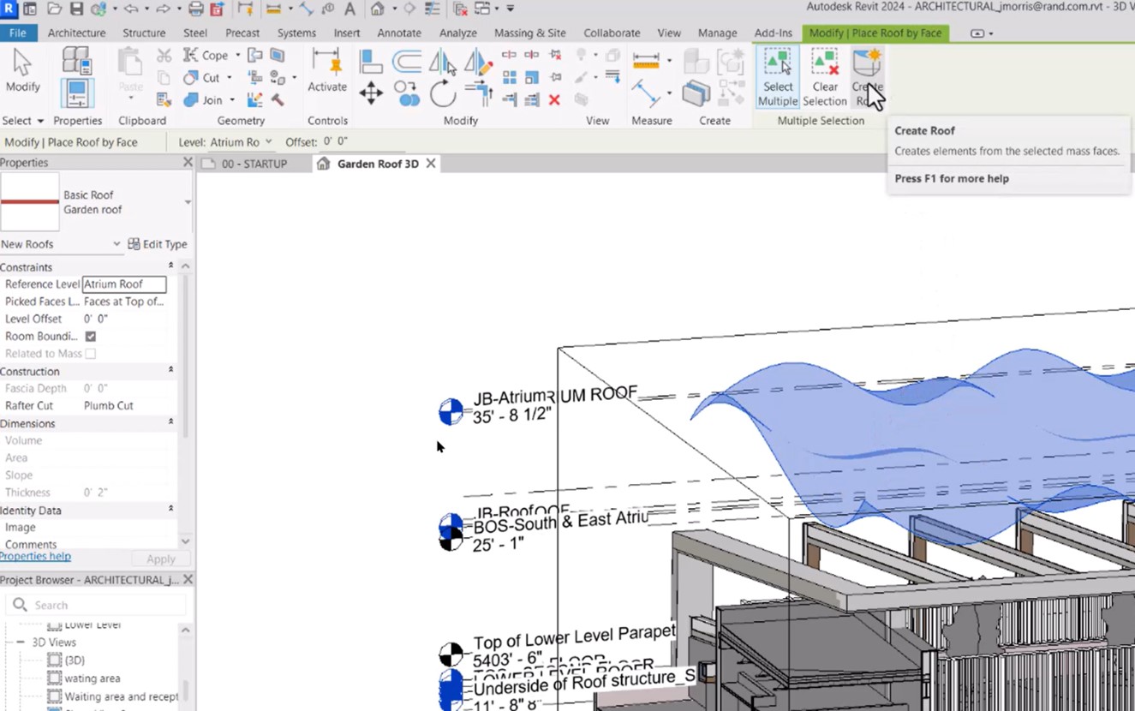Viewport: 1135px width, 711px height.
Task: Select the Align tool
Action: click(x=371, y=62)
